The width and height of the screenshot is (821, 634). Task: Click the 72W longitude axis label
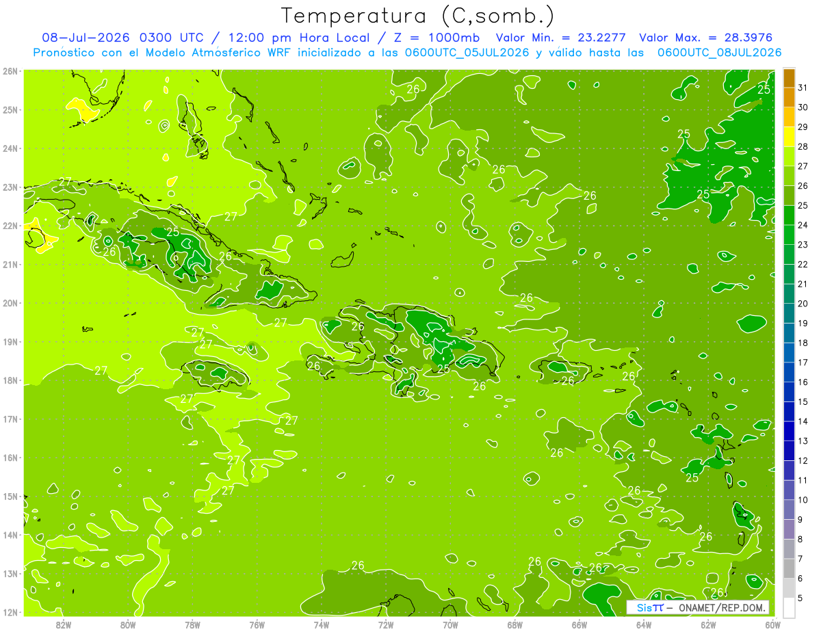click(385, 624)
